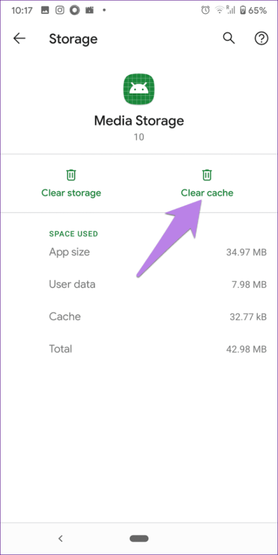This screenshot has height=555, width=278.
Task: Select the Clear cache button label
Action: click(x=207, y=193)
